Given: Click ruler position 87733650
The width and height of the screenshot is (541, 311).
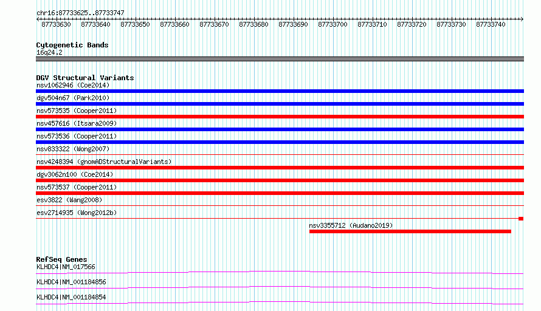Looking at the screenshot, I should coord(135,24).
